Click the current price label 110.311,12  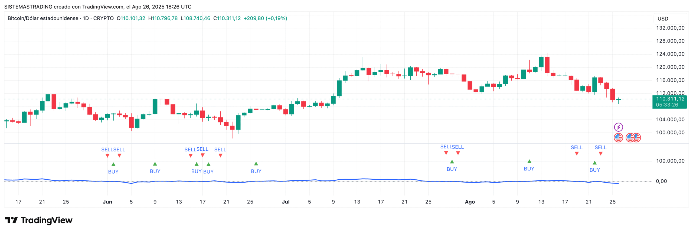tap(670, 99)
